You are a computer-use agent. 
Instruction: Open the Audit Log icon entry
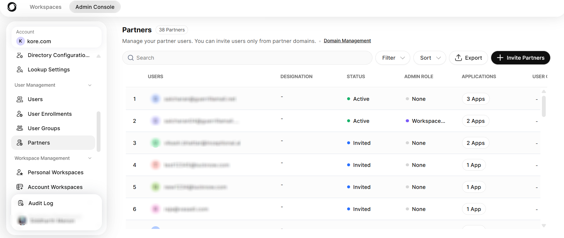click(21, 203)
